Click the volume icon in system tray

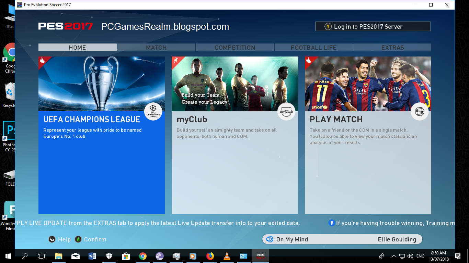(x=410, y=256)
